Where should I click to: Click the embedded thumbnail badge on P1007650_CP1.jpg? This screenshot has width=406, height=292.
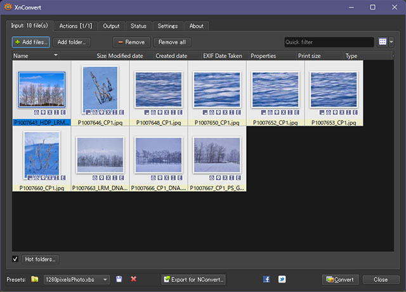click(205, 112)
